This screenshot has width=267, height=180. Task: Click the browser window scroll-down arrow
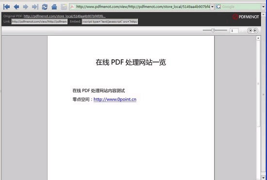[x=264, y=178]
